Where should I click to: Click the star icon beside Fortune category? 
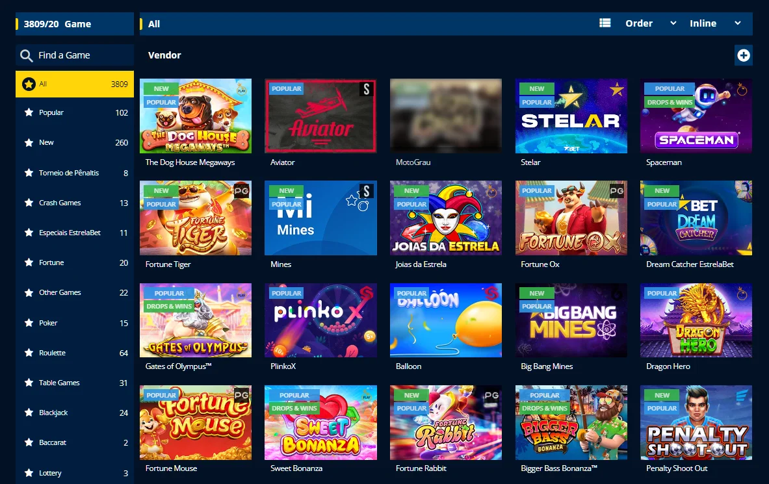click(29, 262)
